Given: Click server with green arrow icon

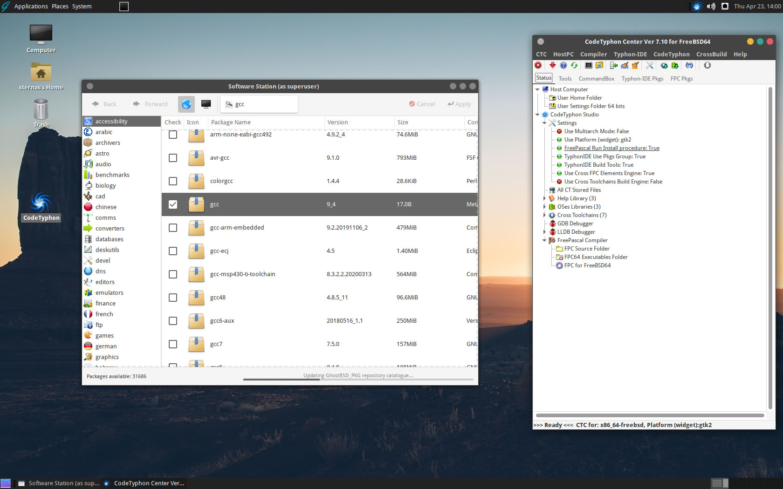Looking at the screenshot, I should (x=613, y=66).
